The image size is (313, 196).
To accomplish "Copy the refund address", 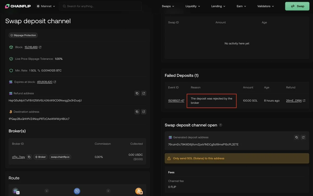I will [x=137, y=93].
